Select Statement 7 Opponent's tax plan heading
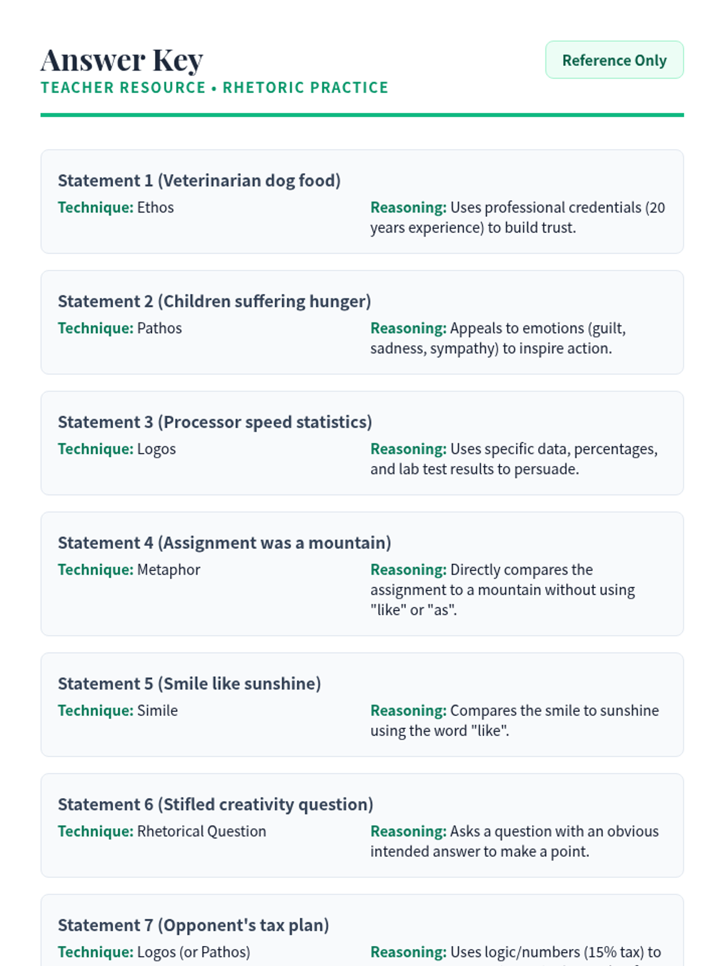Screen dimensions: 724x966 (x=193, y=925)
